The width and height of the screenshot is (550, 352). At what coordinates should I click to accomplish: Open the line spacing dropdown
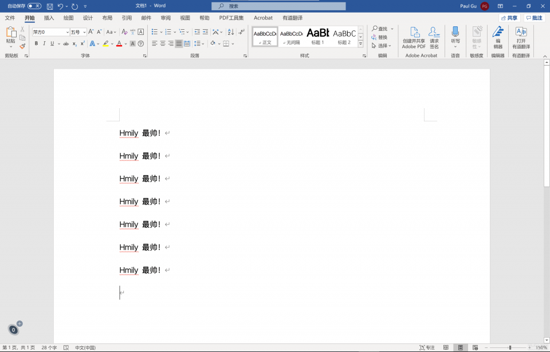point(199,43)
